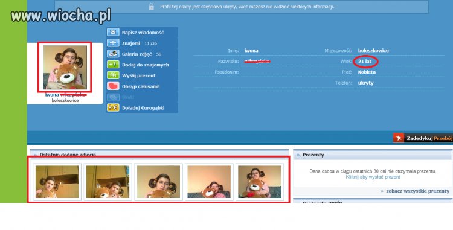Click the add-friend icon beside Dodaj do znajomych
The image size is (453, 230).
click(113, 65)
